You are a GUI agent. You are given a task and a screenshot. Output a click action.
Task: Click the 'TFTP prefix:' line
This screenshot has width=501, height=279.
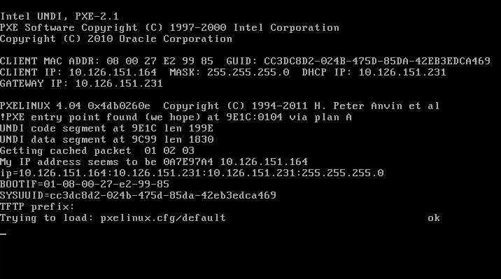coord(37,207)
